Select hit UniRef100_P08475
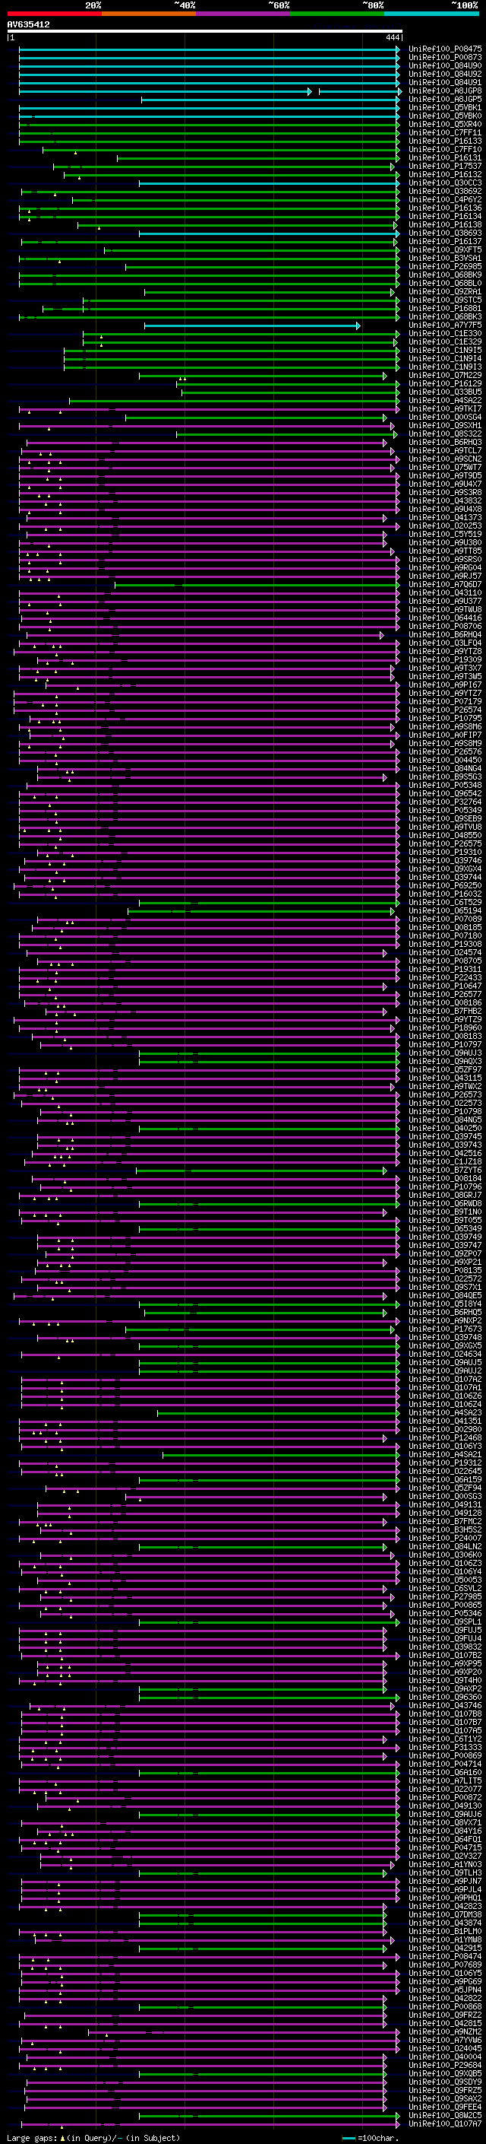Screen dimensions: 486x2144 [x=445, y=49]
